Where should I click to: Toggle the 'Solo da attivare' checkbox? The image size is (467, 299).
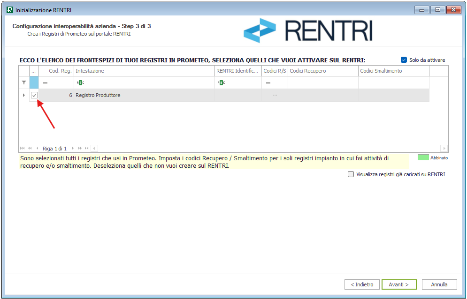[x=404, y=60]
